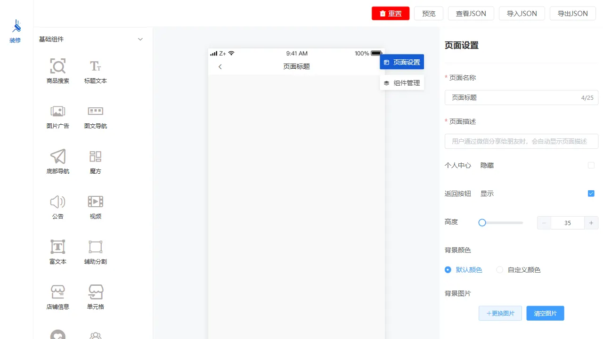Add the 图文导航 navigation component
The width and height of the screenshot is (603, 339).
96,116
